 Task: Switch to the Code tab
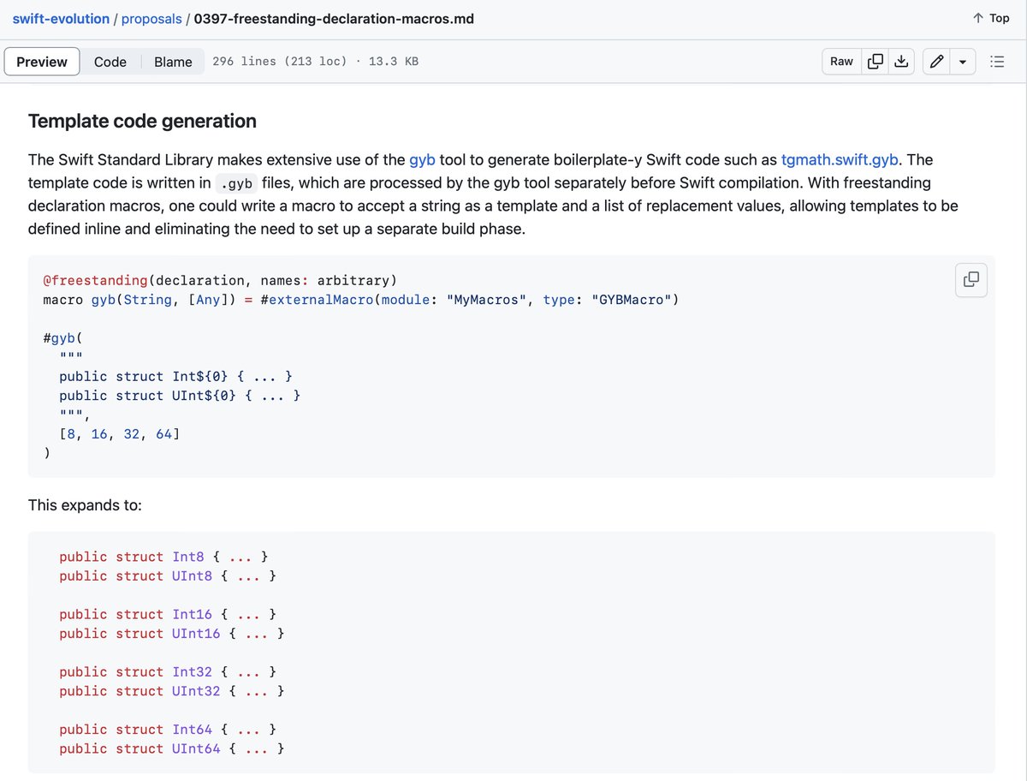[x=110, y=62]
